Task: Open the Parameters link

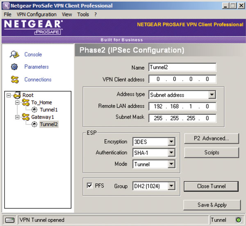Action: point(36,67)
